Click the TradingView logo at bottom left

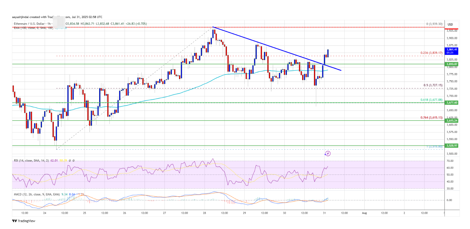pyautogui.click(x=24, y=221)
